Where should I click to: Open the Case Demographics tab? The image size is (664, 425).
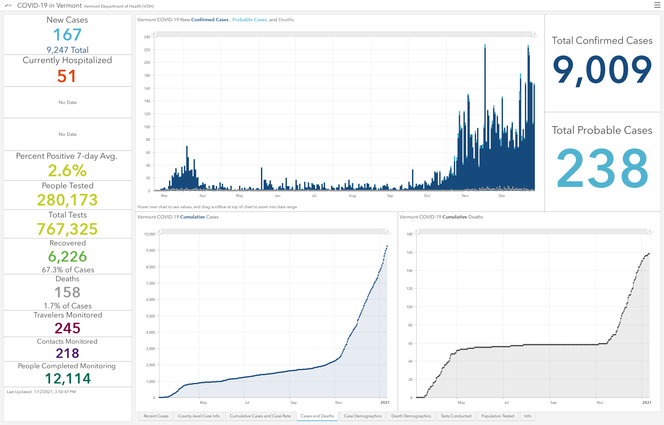363,416
